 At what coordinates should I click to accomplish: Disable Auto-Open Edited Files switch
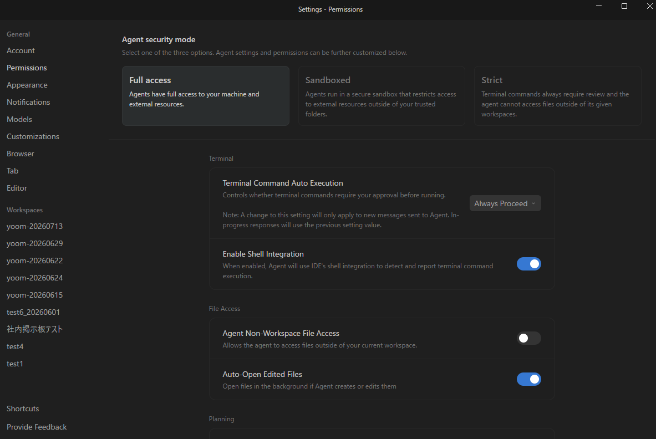pyautogui.click(x=529, y=379)
